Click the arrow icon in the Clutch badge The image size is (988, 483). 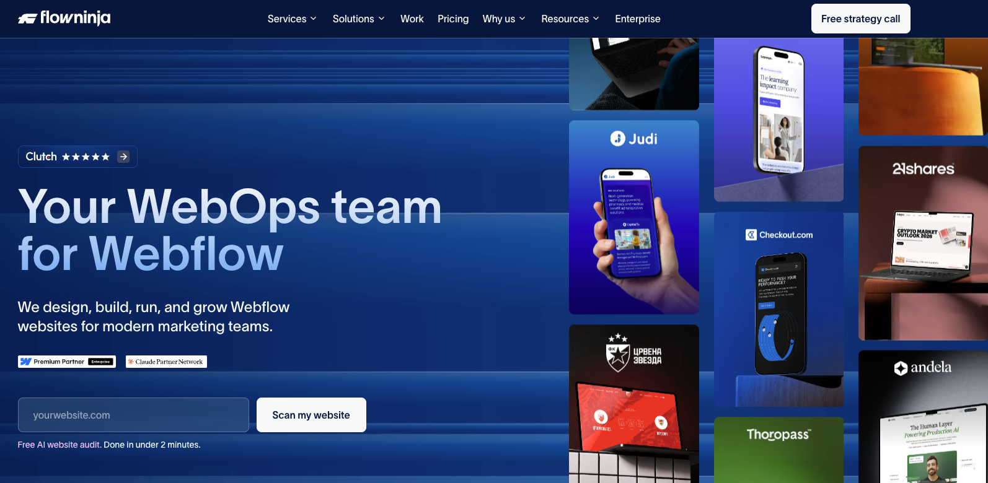click(123, 157)
